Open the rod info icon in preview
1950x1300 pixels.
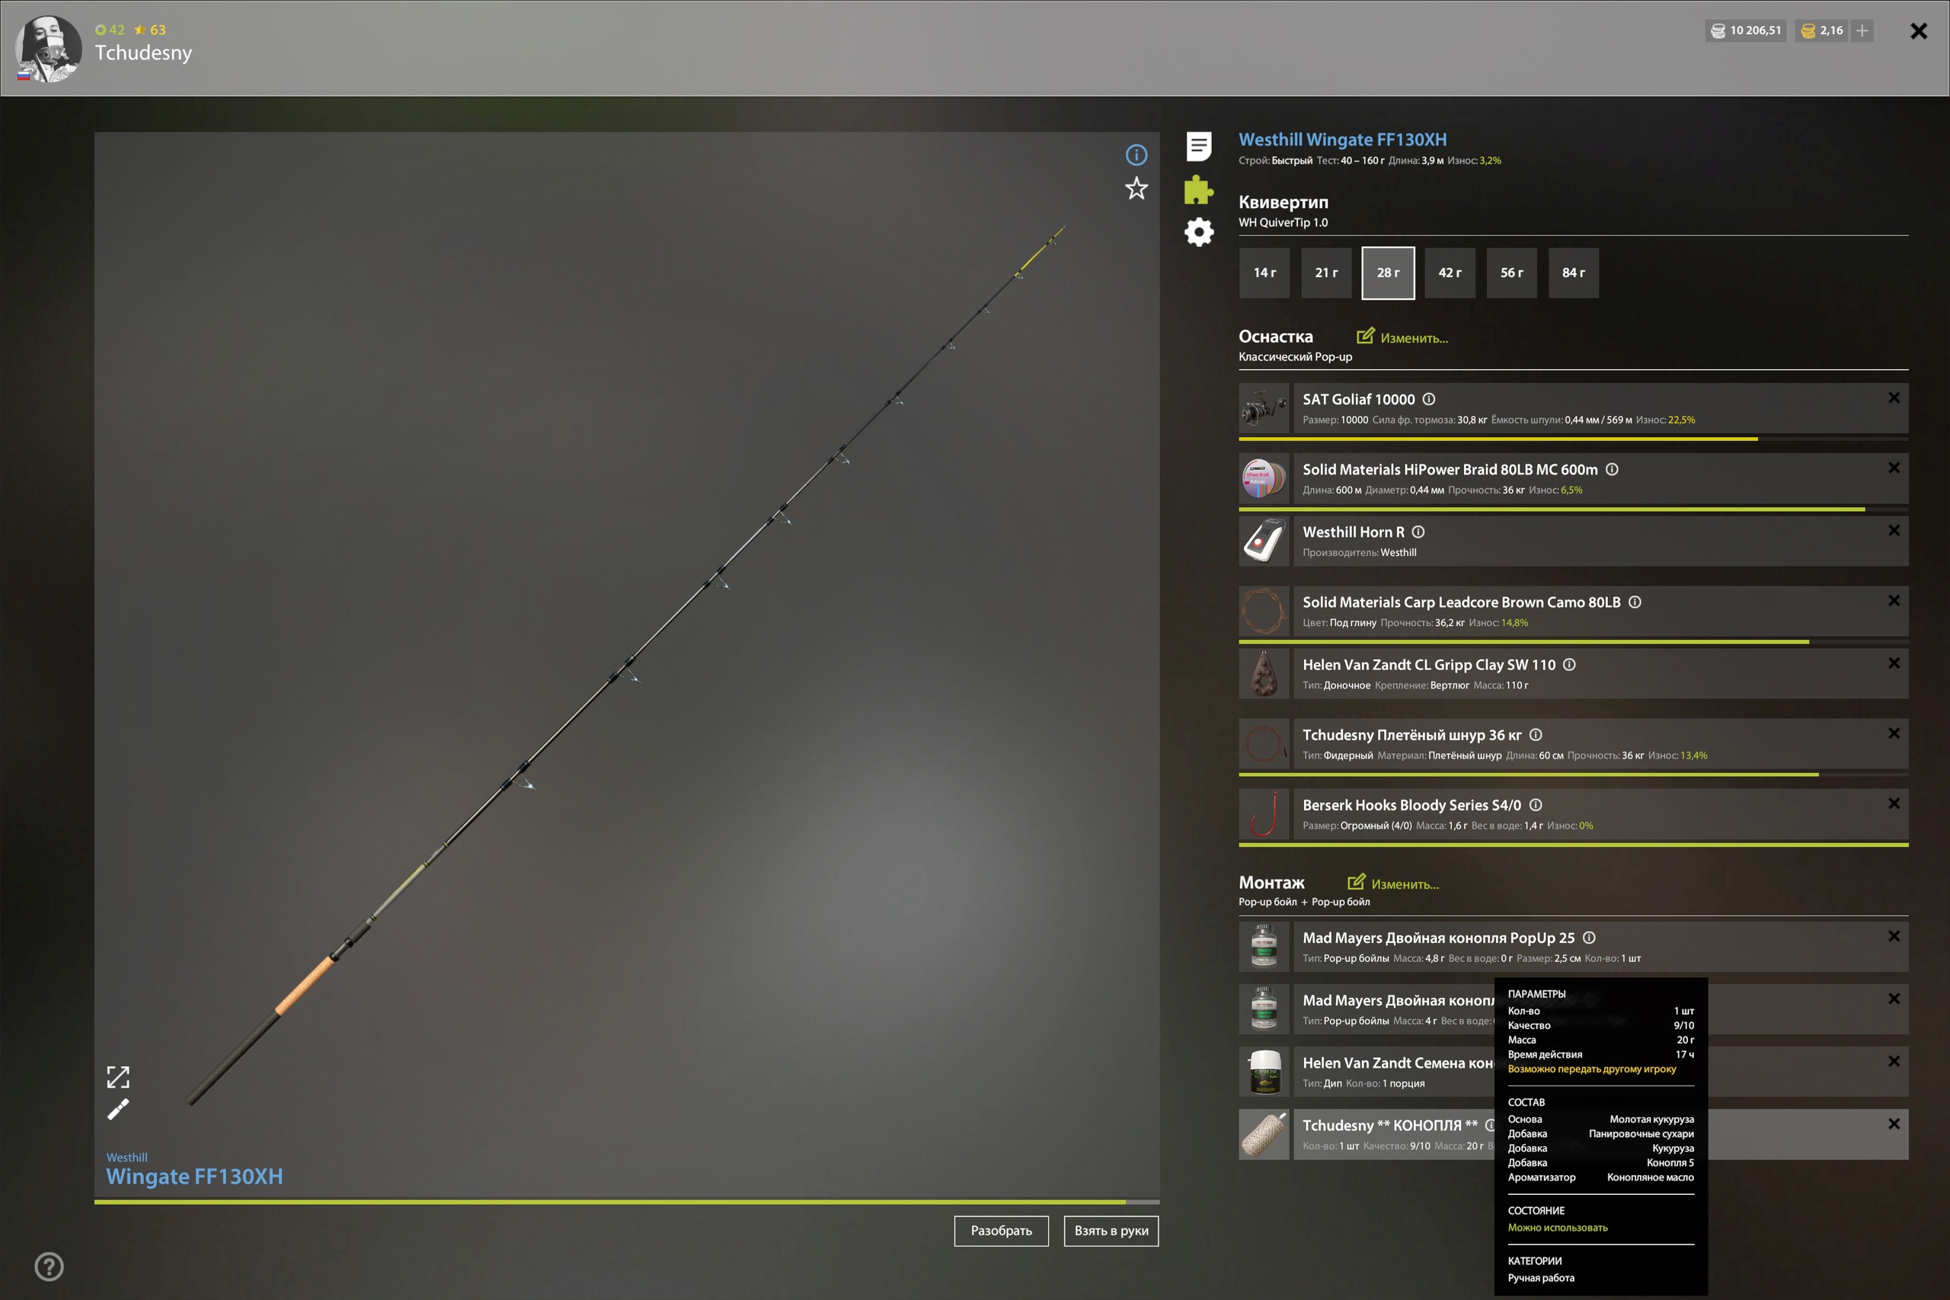1136,155
